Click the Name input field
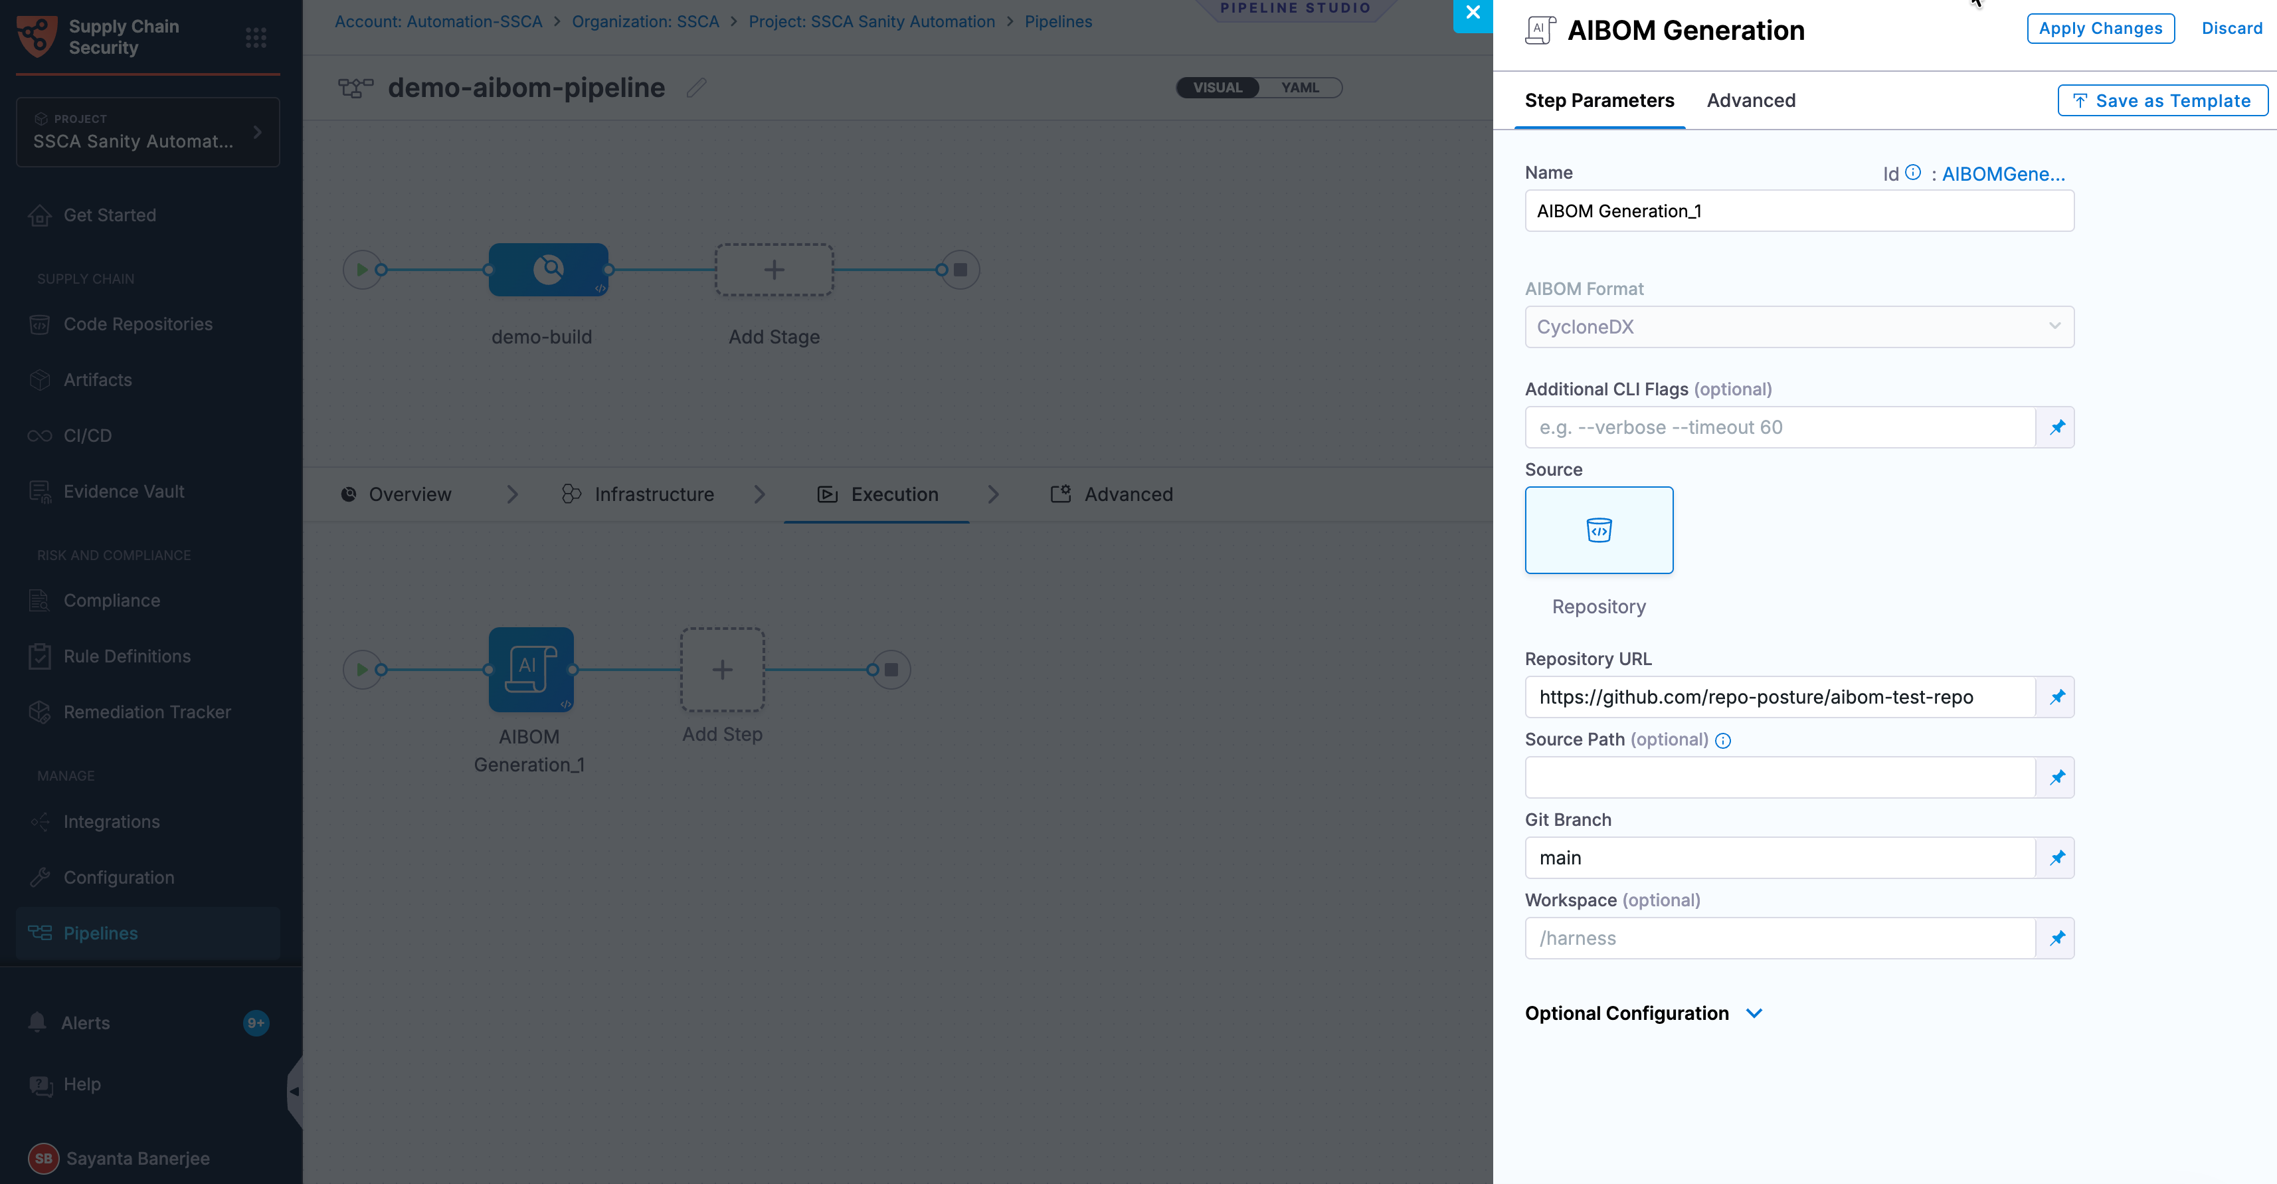Image resolution: width=2277 pixels, height=1184 pixels. click(1799, 211)
